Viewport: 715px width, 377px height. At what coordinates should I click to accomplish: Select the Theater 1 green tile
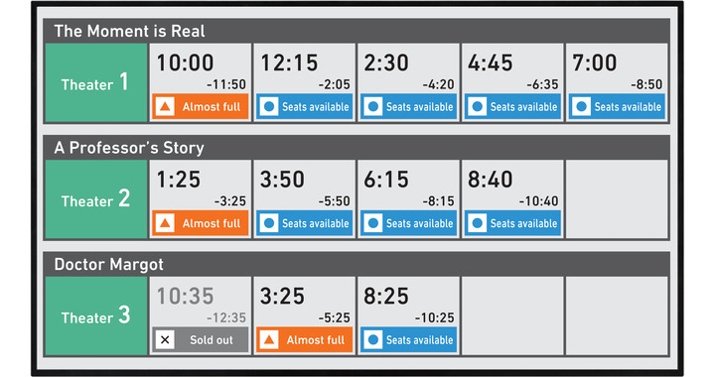[95, 83]
